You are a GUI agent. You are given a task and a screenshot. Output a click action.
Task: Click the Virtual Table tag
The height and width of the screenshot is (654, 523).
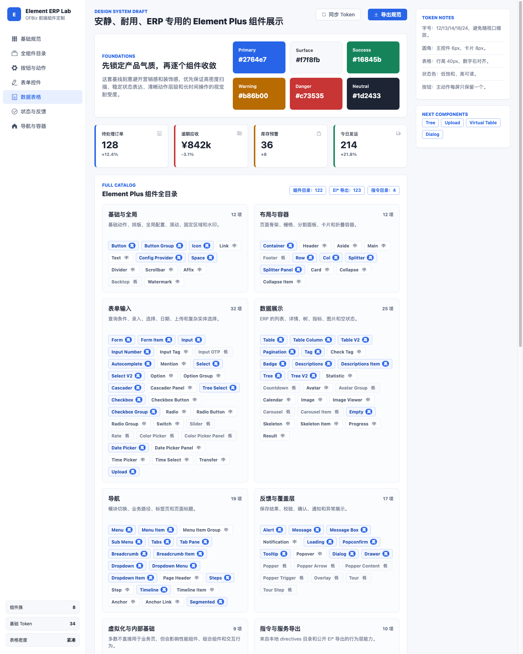tap(483, 123)
